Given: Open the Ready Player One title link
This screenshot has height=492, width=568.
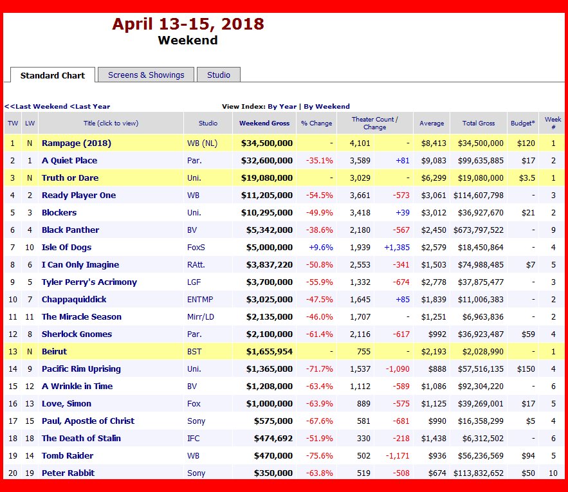Looking at the screenshot, I should 78,196.
